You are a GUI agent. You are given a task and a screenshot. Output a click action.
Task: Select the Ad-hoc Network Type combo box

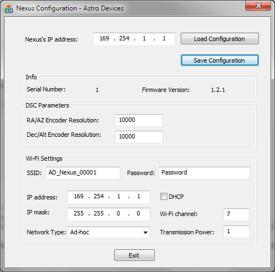109,232
